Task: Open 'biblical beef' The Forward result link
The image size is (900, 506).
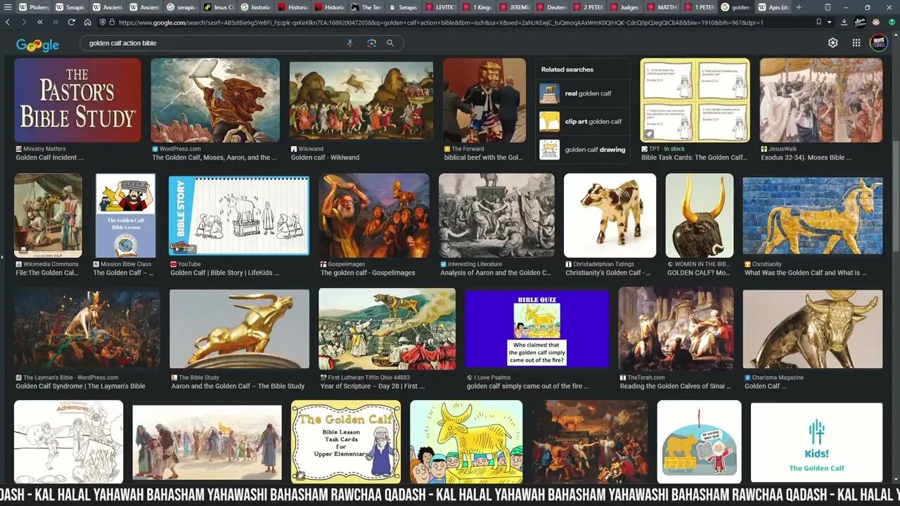Action: (x=484, y=157)
